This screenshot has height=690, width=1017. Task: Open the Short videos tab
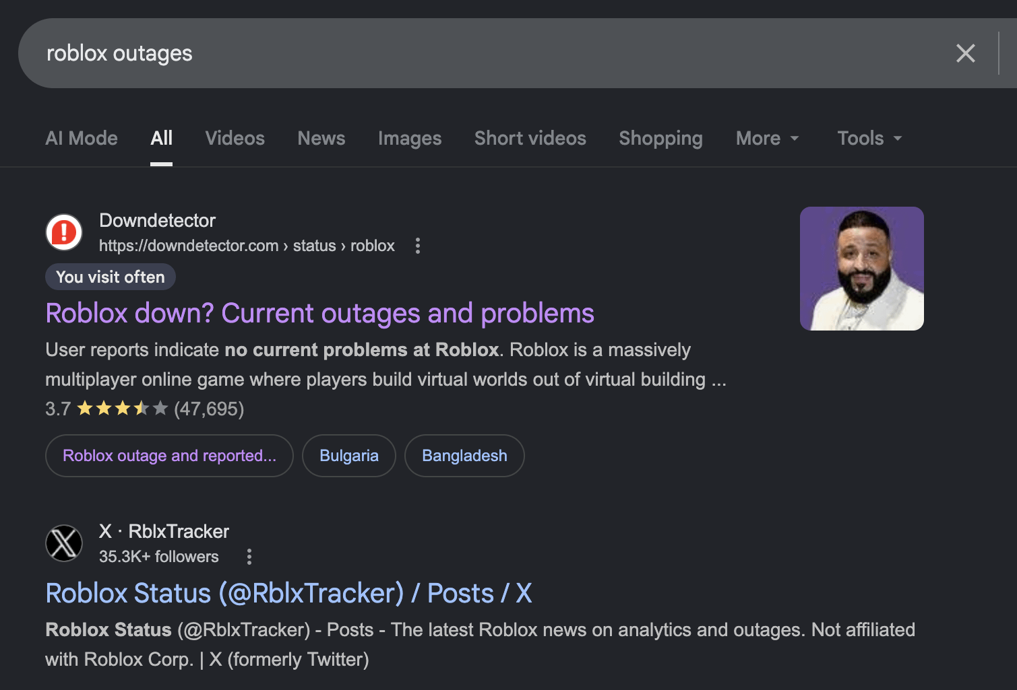tap(530, 138)
